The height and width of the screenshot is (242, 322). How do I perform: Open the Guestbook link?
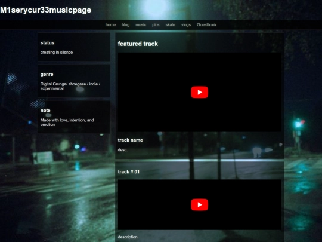coord(206,25)
